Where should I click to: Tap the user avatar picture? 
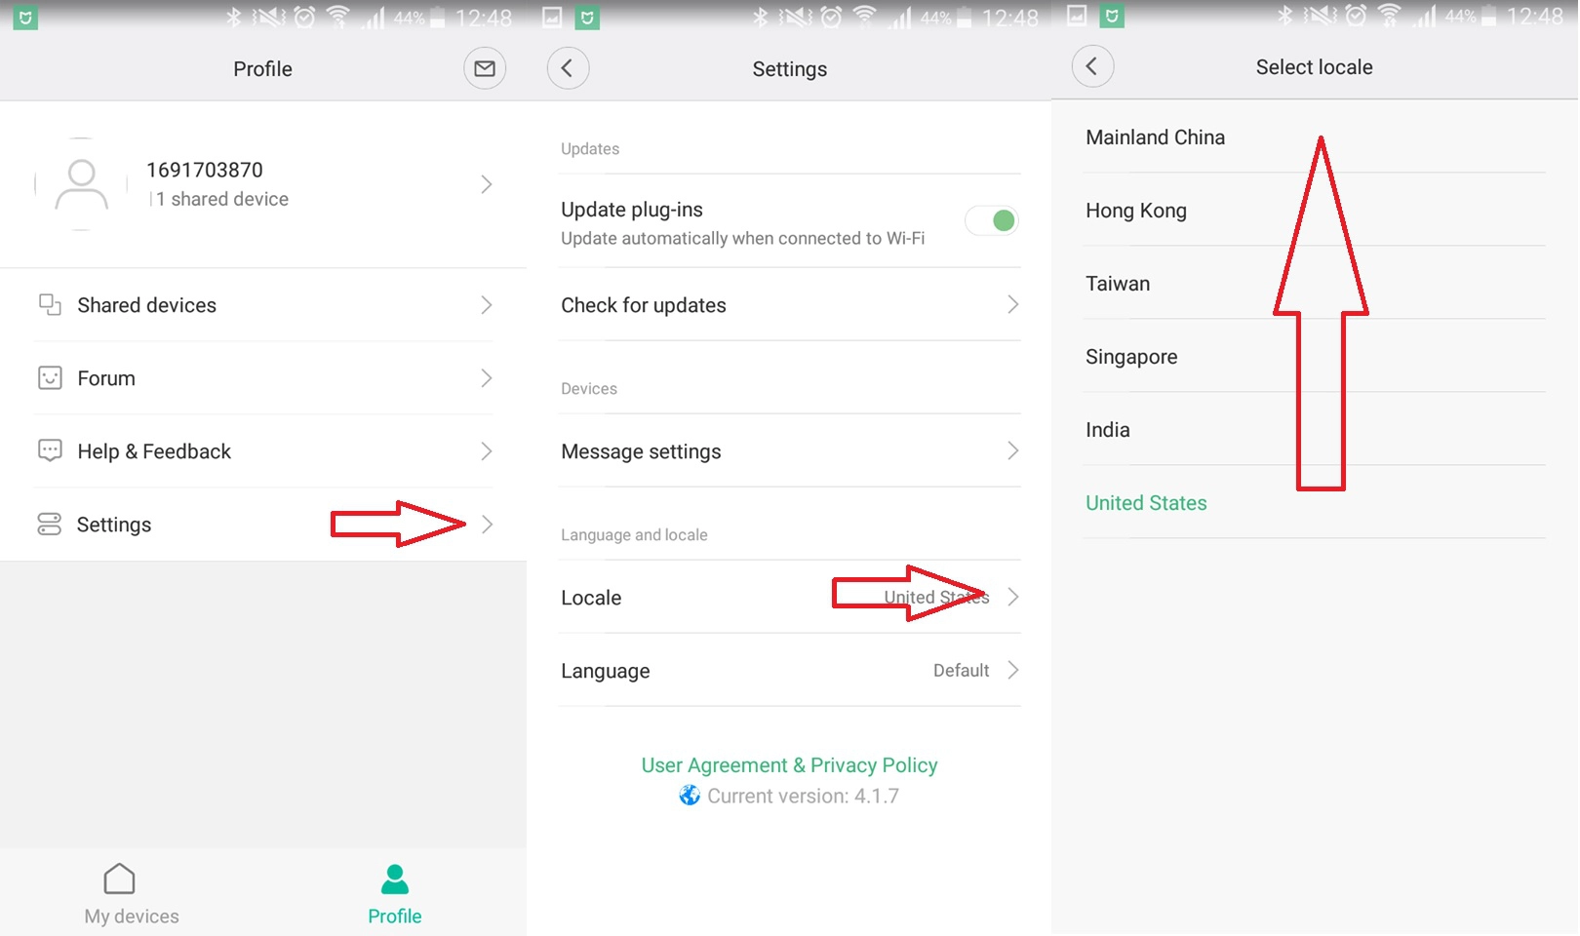[82, 184]
